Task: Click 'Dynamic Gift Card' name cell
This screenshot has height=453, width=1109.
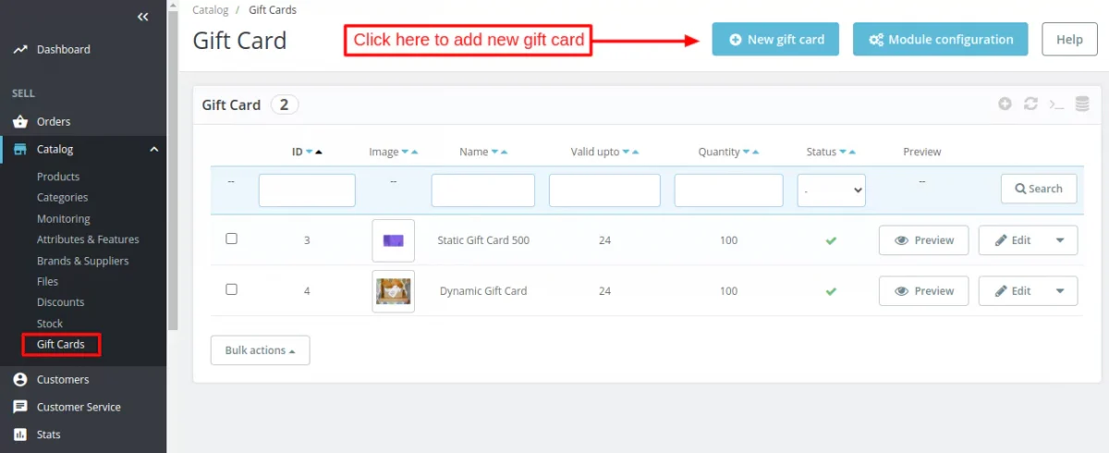Action: (x=483, y=291)
